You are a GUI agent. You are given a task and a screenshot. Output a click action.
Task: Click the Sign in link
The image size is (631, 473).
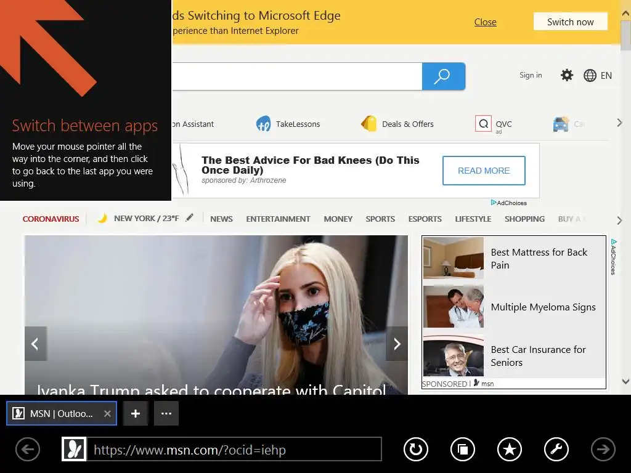point(531,75)
